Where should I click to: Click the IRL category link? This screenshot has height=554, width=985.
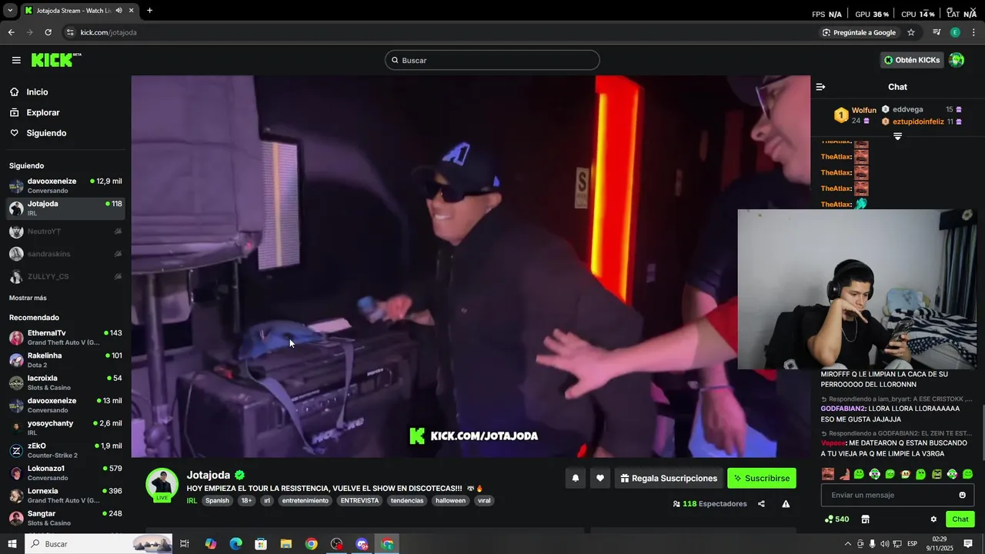pos(192,500)
